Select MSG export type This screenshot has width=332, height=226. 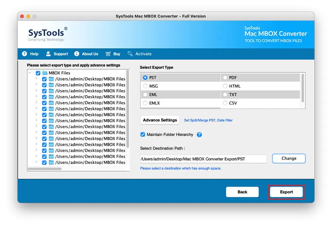[x=145, y=86]
